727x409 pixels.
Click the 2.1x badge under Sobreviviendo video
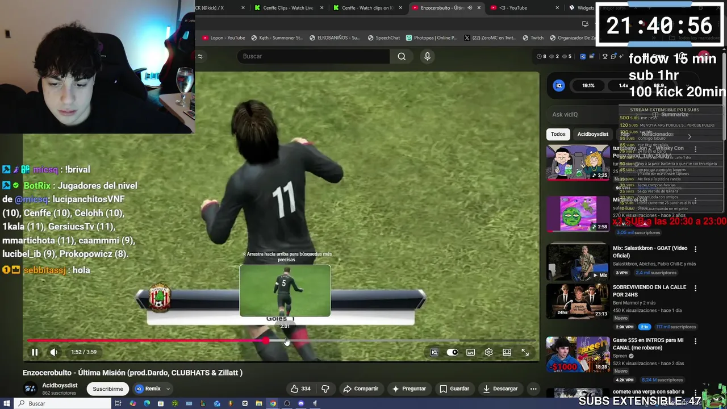[645, 327]
